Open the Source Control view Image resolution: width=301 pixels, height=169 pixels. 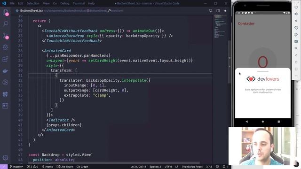click(5, 36)
